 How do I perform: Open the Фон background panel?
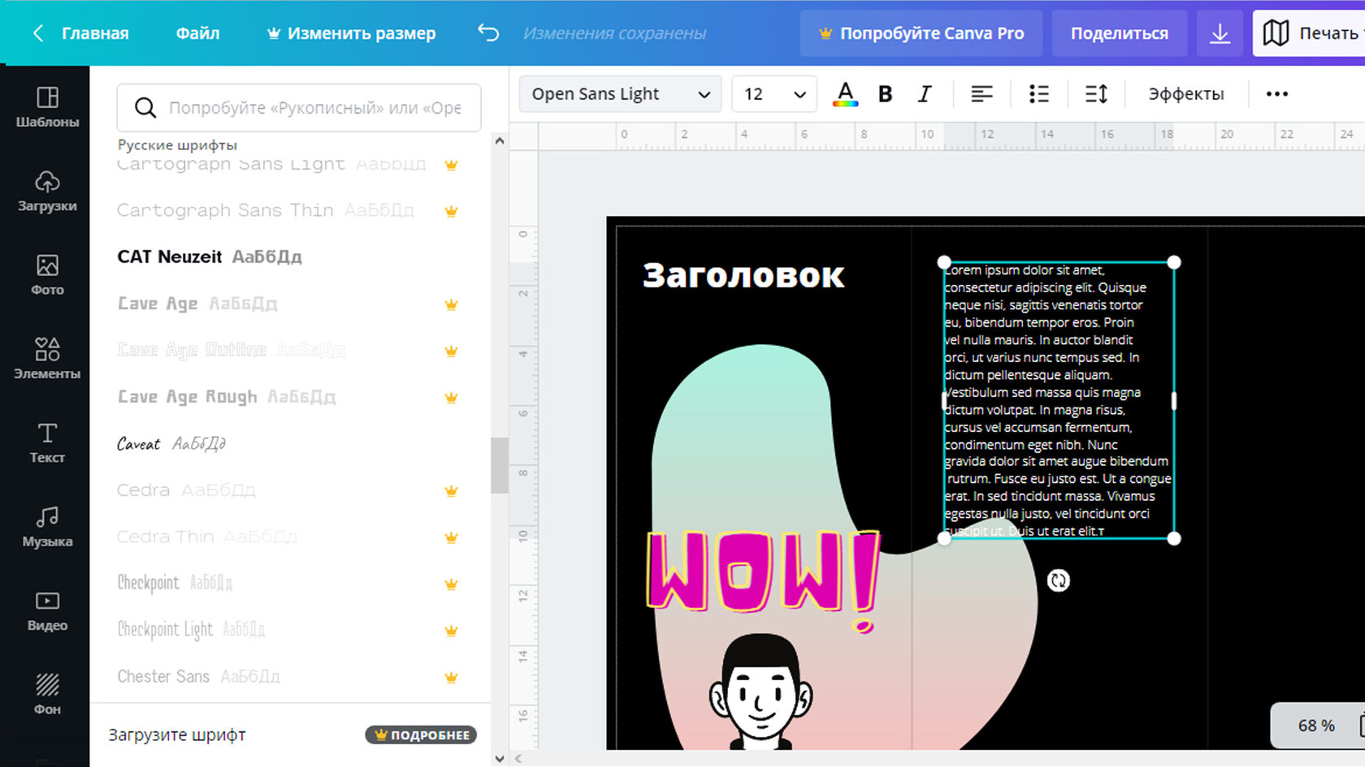pyautogui.click(x=47, y=695)
